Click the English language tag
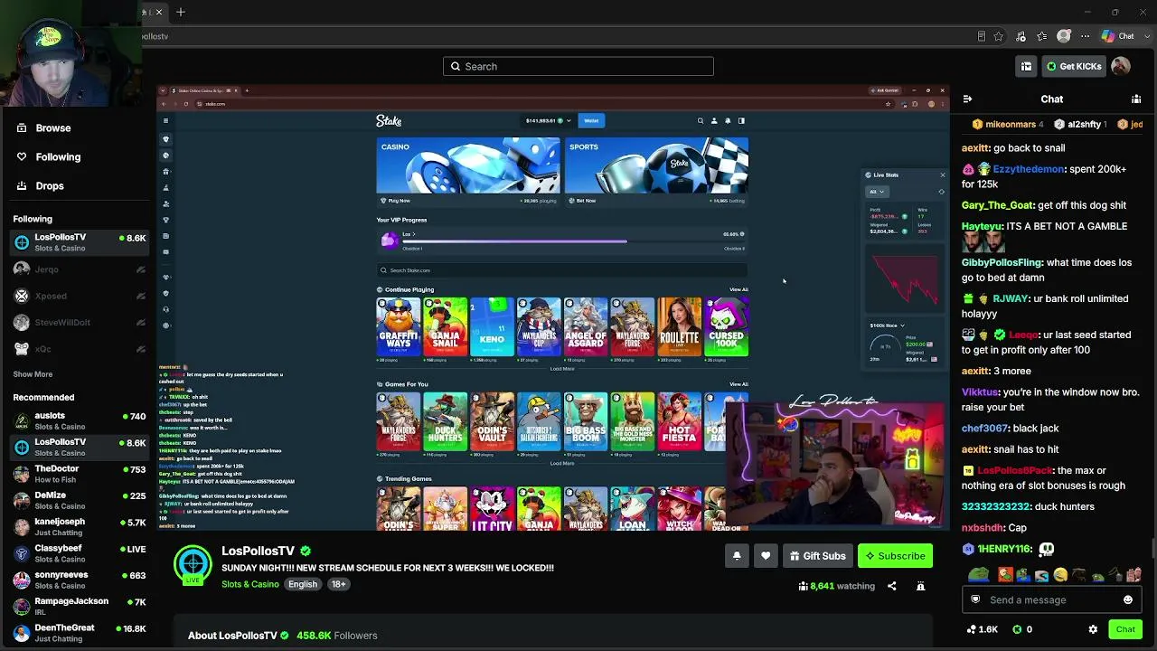The width and height of the screenshot is (1157, 651). 303,584
